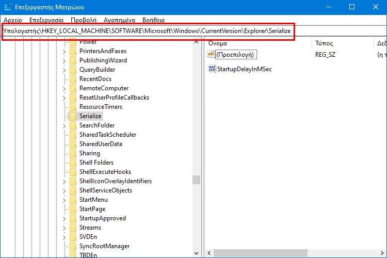Select the RecentDocs folder icon
The width and height of the screenshot is (387, 258).
73,79
